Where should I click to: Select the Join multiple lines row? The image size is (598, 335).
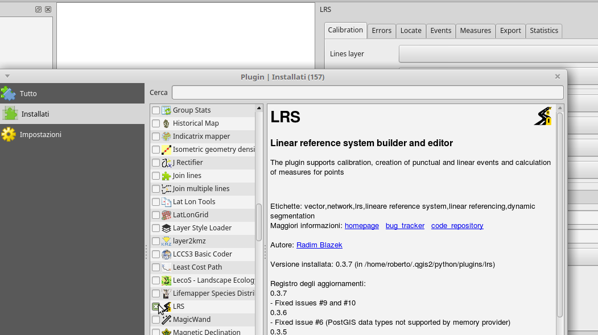[x=203, y=189]
